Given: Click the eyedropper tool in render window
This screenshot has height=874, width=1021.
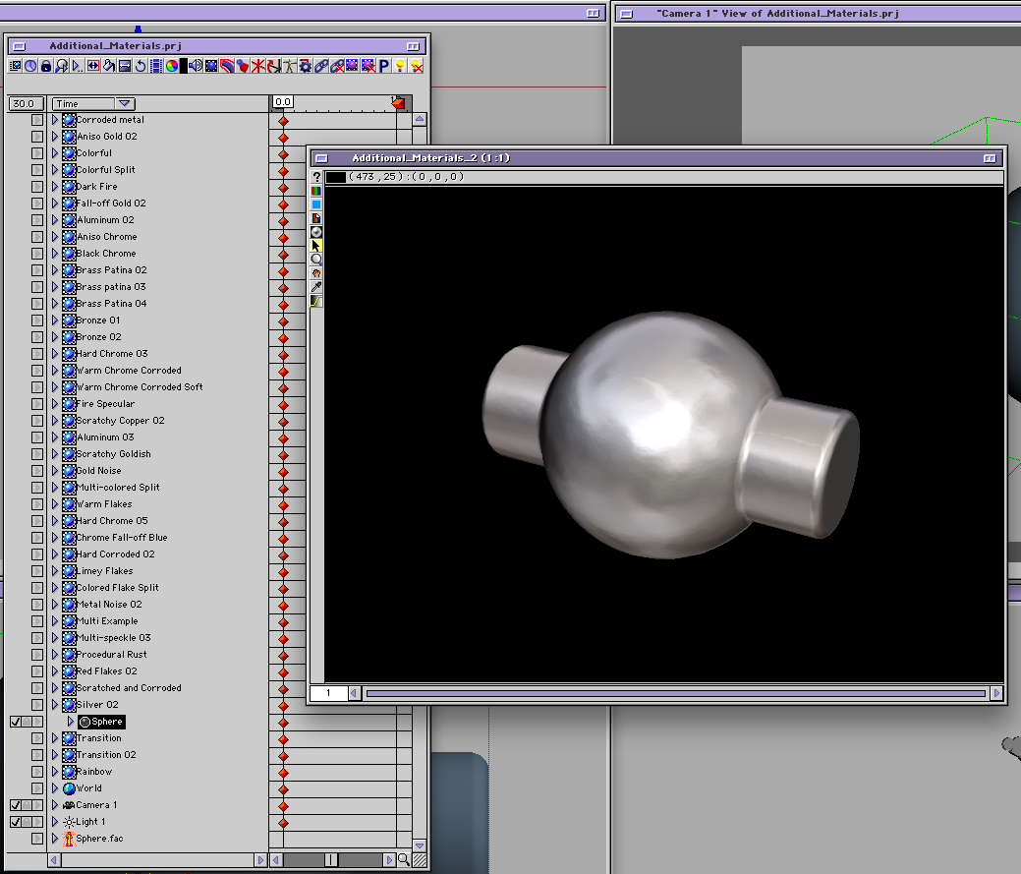Looking at the screenshot, I should [316, 287].
